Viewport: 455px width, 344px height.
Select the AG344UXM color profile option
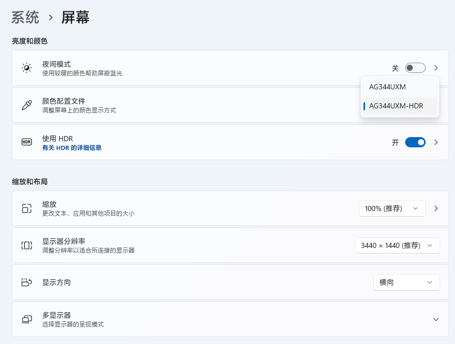[x=400, y=87]
